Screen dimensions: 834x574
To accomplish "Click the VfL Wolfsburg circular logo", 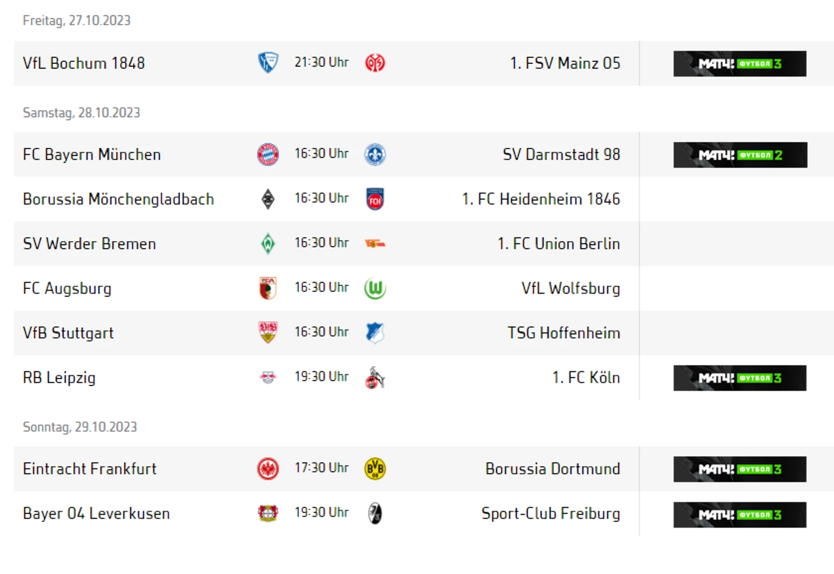I will coord(375,288).
